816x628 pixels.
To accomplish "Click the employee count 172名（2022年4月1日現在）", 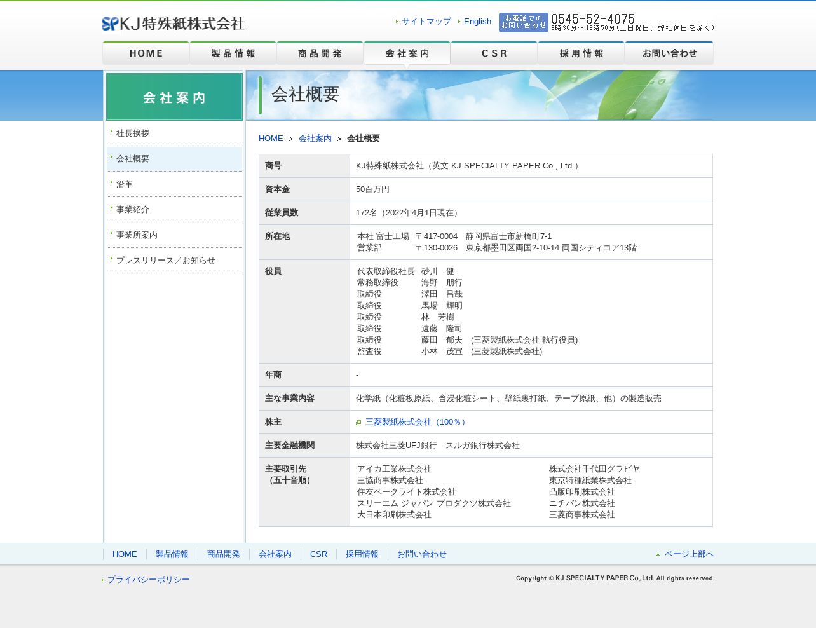I will point(409,213).
